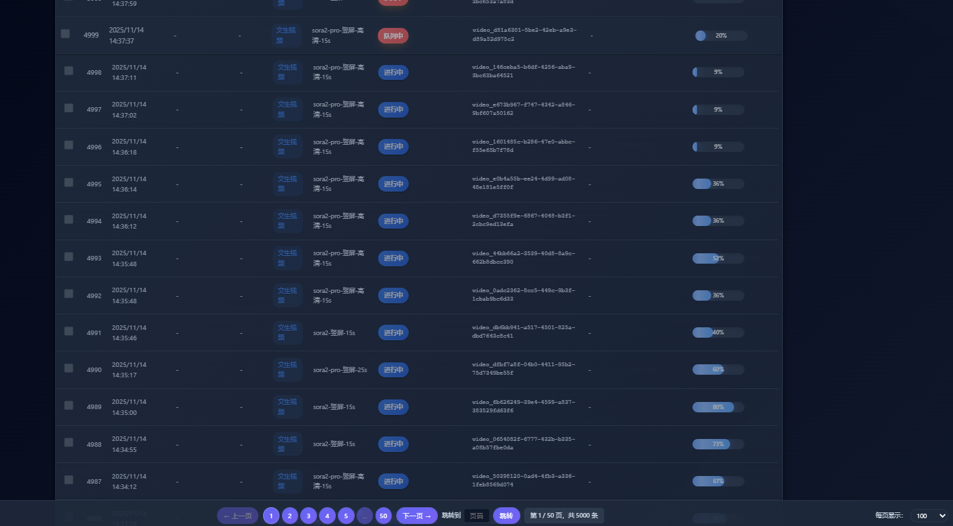Click the 进行中 status badge on row 4996
The height and width of the screenshot is (526, 953).
(x=393, y=147)
